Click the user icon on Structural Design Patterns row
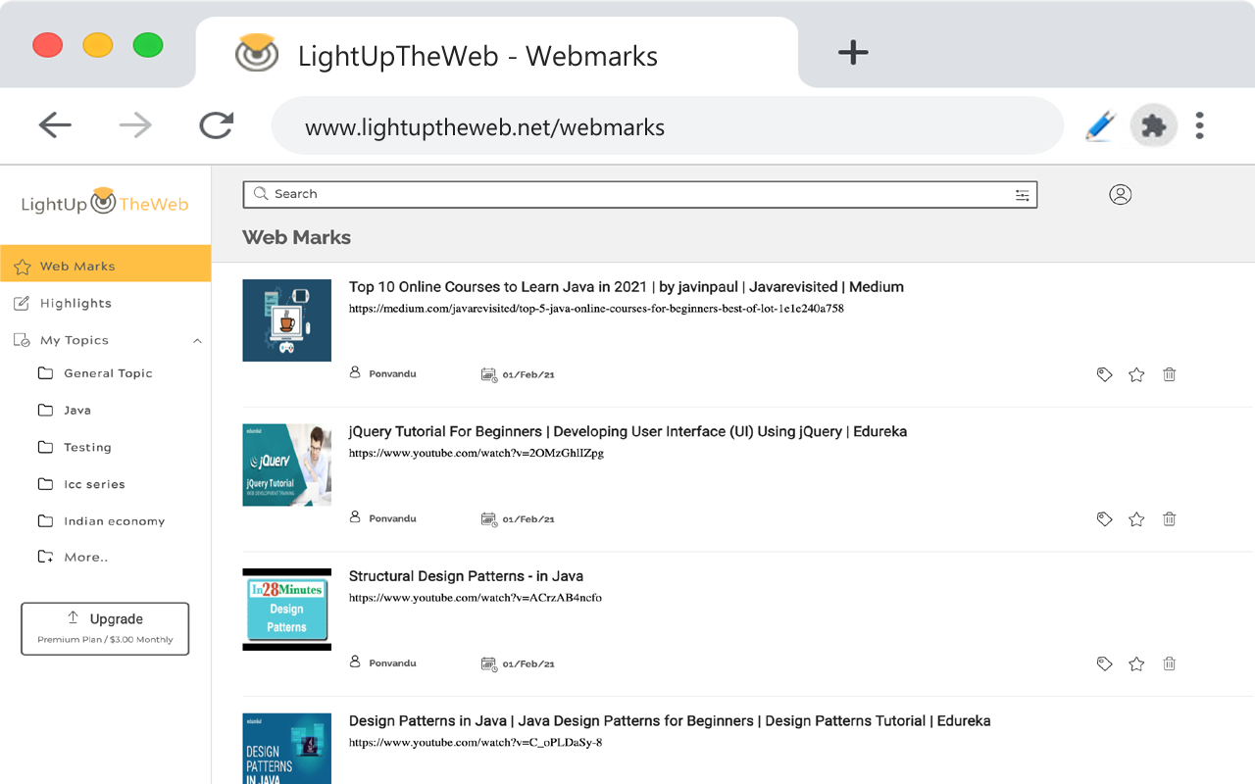Image resolution: width=1255 pixels, height=784 pixels. click(355, 662)
